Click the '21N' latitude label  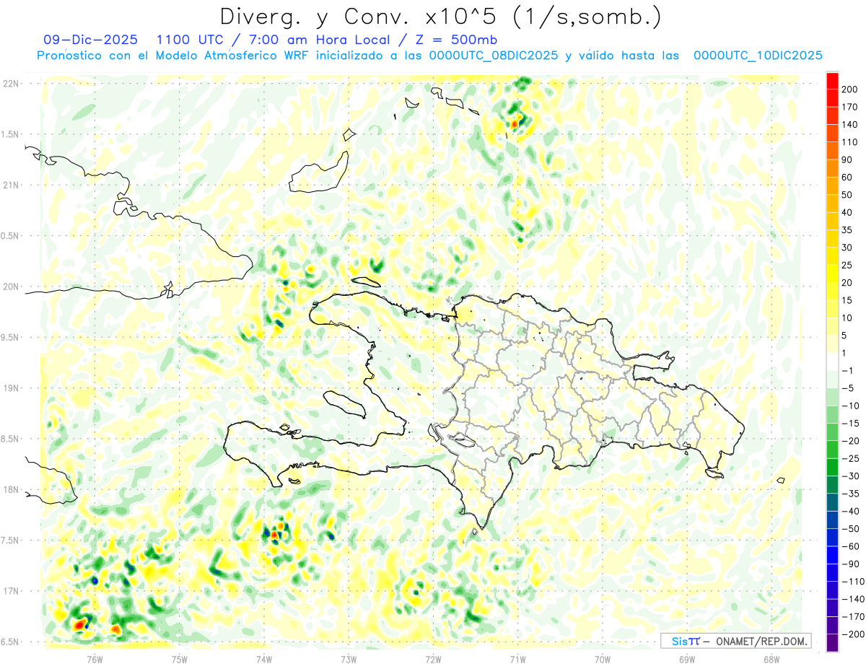pyautogui.click(x=11, y=185)
